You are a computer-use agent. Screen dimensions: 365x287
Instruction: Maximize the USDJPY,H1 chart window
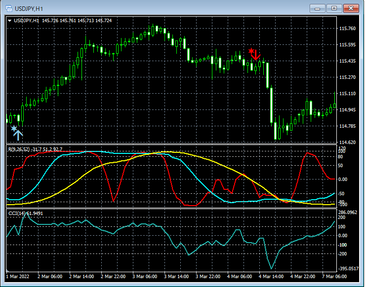[334, 8]
